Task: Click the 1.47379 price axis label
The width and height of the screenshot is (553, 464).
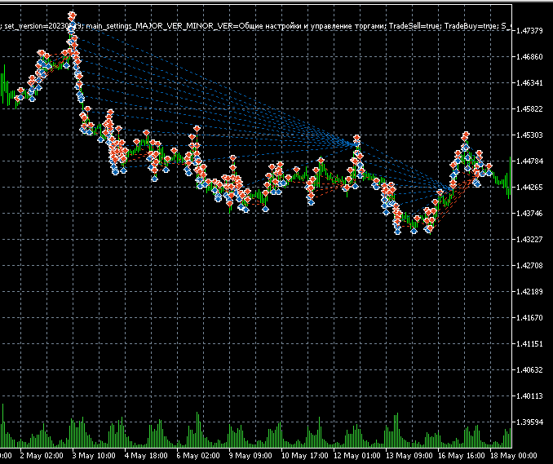Action: tap(529, 31)
